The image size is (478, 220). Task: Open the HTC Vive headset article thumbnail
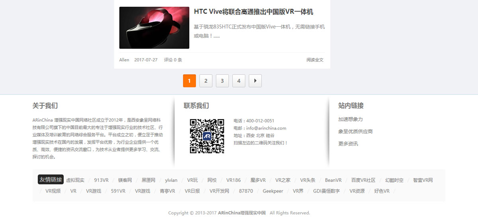tap(154, 27)
